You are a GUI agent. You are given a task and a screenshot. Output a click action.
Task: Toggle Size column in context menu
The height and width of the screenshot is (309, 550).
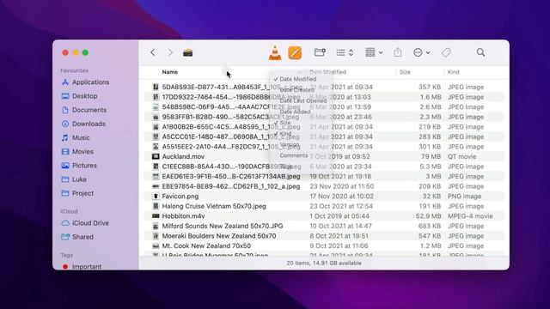284,123
